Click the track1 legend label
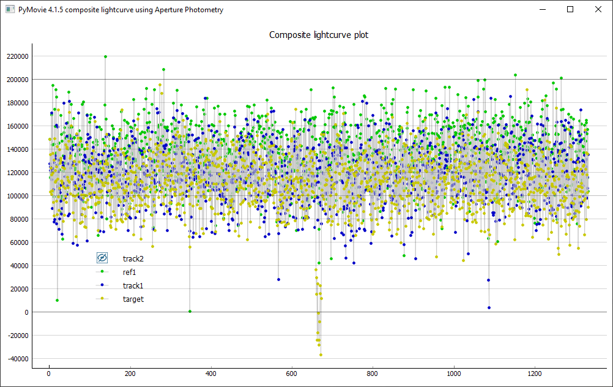The height and width of the screenshot is (387, 613). click(x=133, y=285)
